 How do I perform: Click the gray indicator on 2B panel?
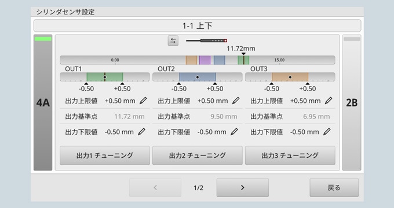(352, 39)
